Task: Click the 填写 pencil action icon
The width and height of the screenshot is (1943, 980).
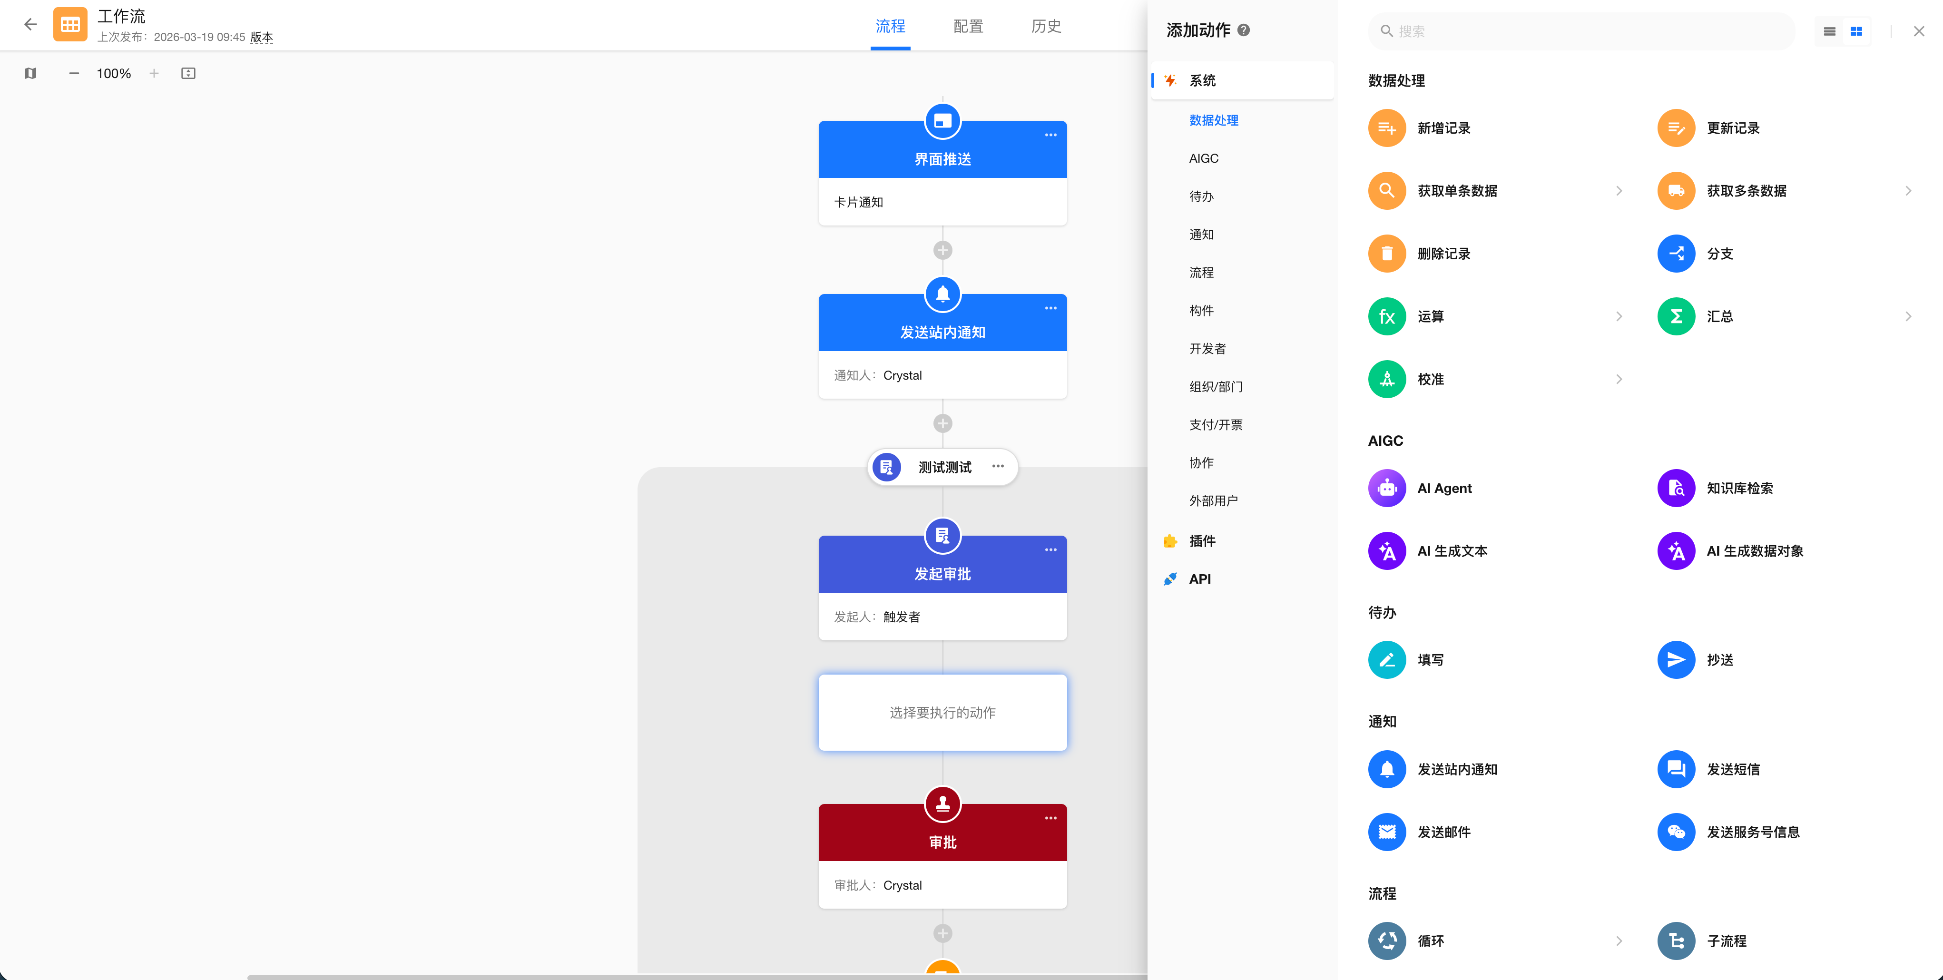Action: (1386, 659)
